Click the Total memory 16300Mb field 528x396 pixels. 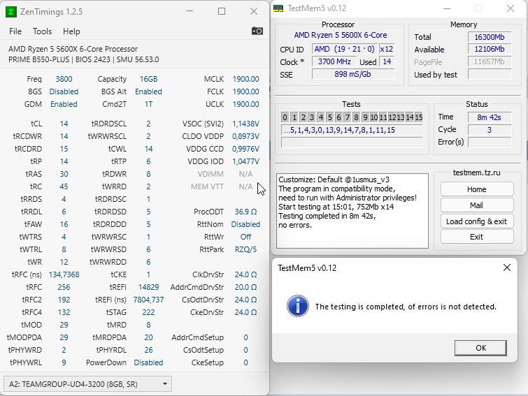pos(490,37)
